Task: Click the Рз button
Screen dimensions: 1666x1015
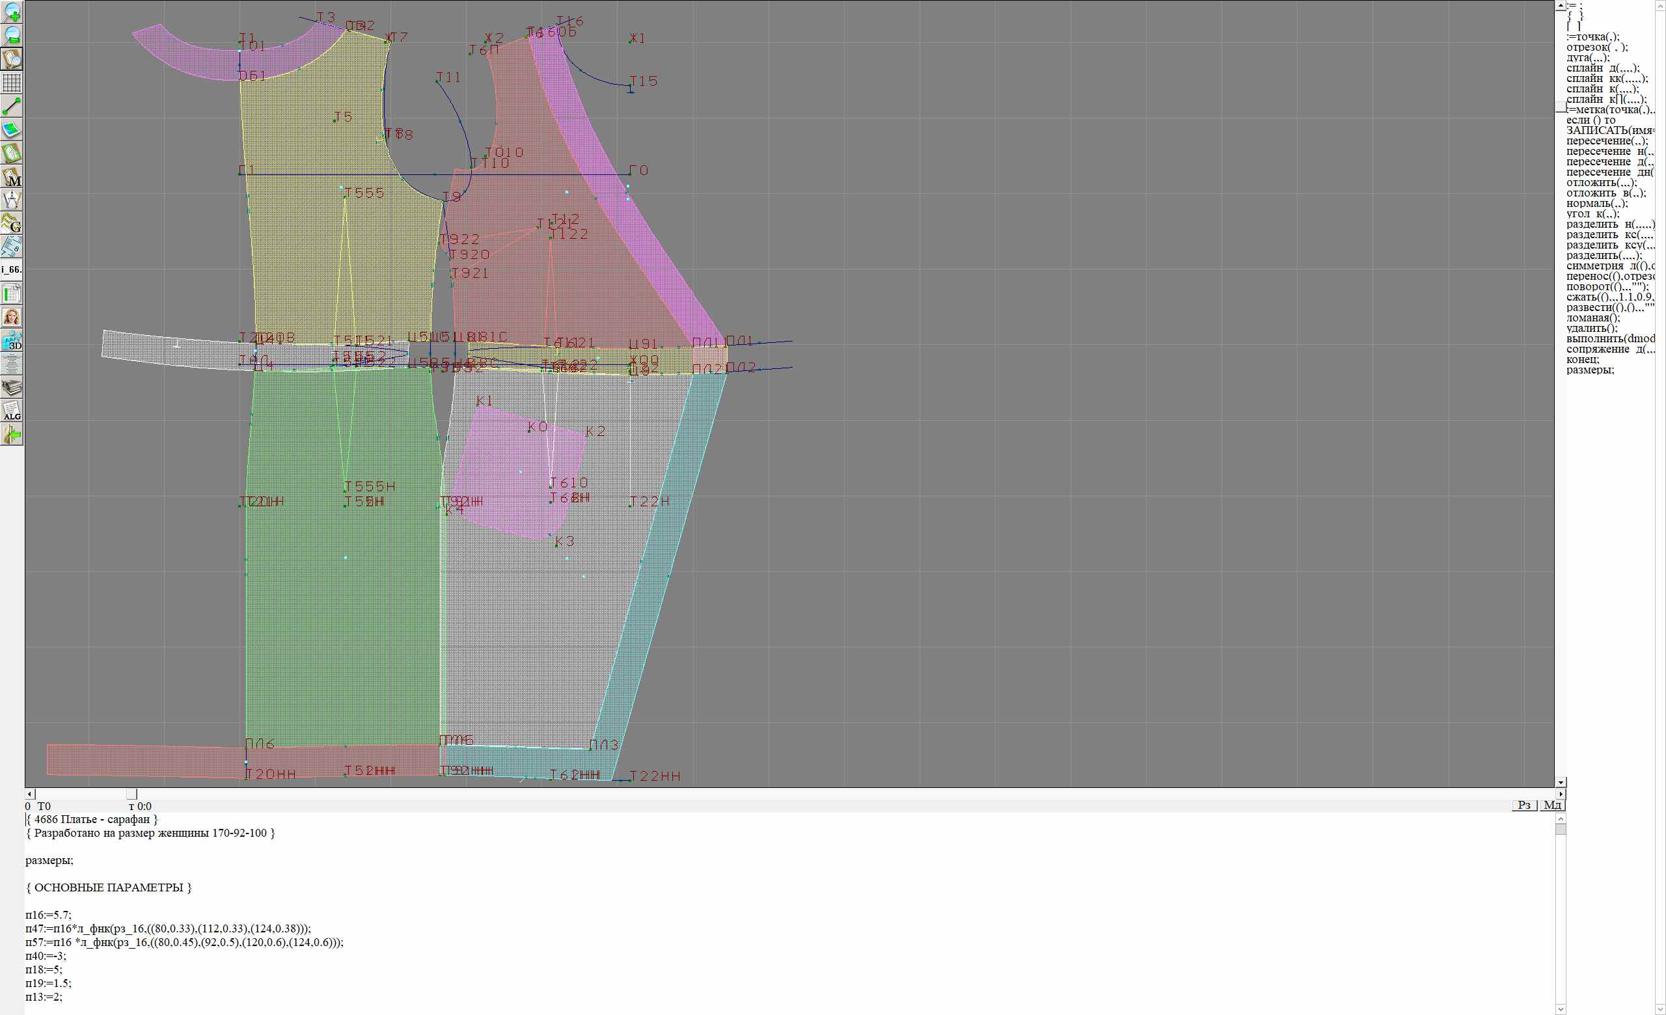Action: point(1524,805)
